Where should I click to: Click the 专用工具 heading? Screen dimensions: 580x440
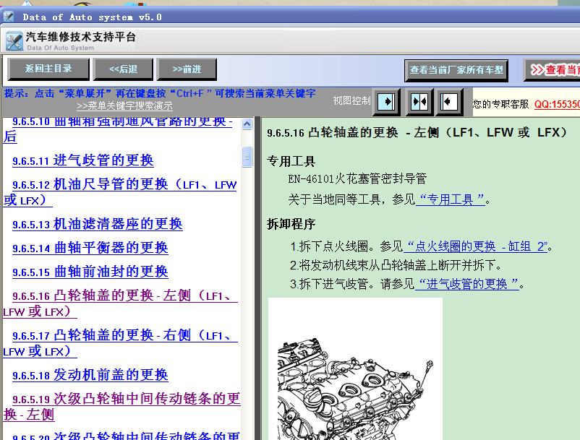291,161
